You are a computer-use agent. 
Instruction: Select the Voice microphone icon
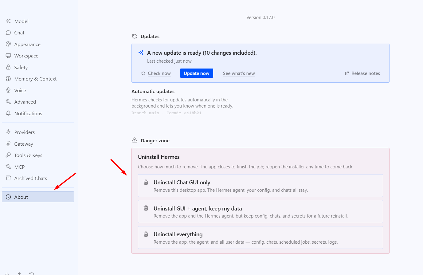coord(8,90)
